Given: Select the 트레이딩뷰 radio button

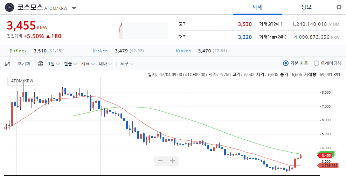Looking at the screenshot, I should pyautogui.click(x=317, y=63).
